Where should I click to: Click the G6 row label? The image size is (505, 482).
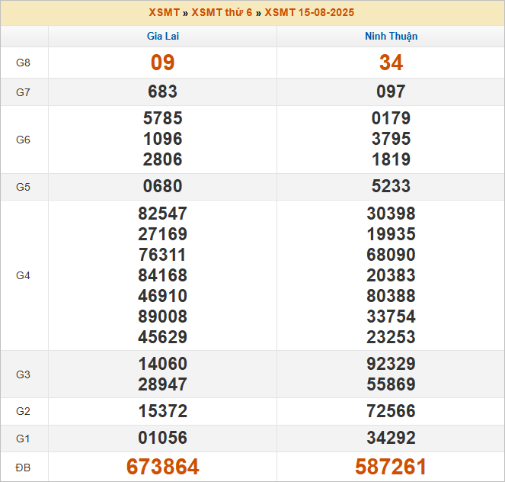[x=23, y=140]
